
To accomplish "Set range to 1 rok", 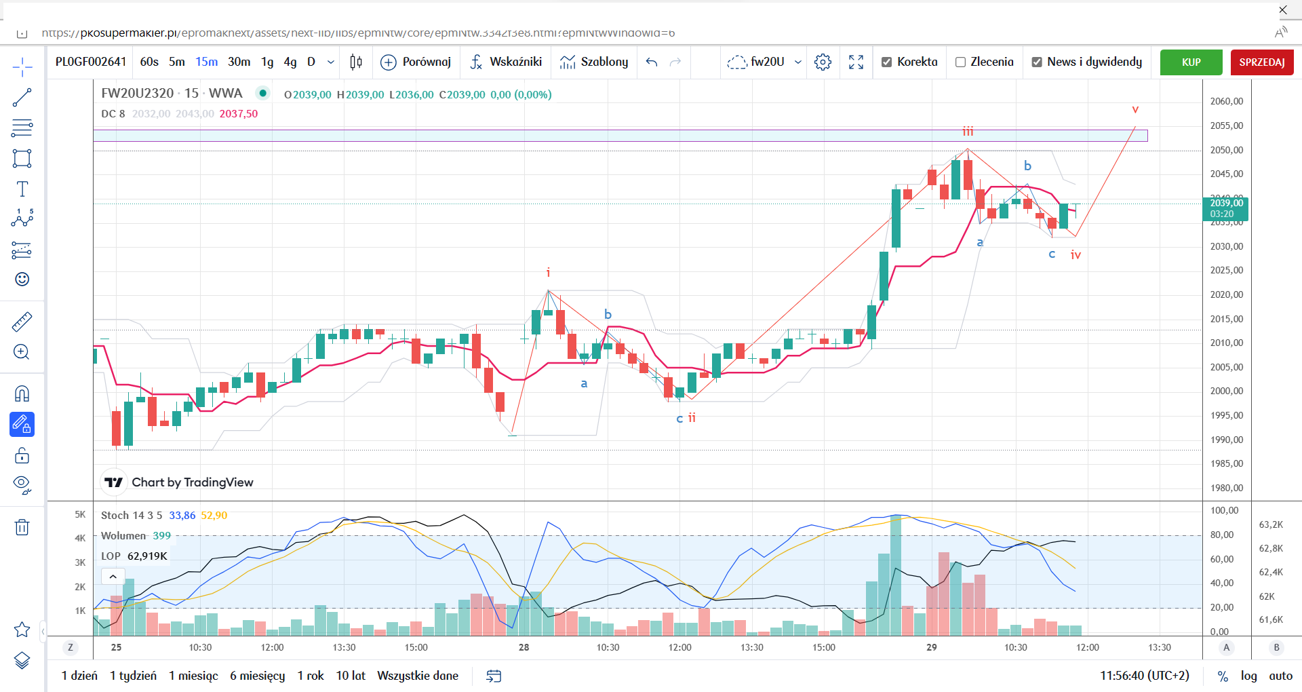I will click(311, 676).
